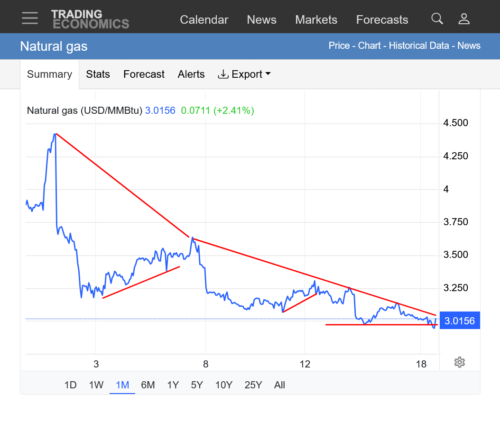Open the hamburger navigation menu
This screenshot has width=500, height=422.
(29, 18)
